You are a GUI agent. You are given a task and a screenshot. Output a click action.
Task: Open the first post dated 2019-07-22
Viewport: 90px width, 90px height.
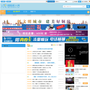[x=42, y=51]
